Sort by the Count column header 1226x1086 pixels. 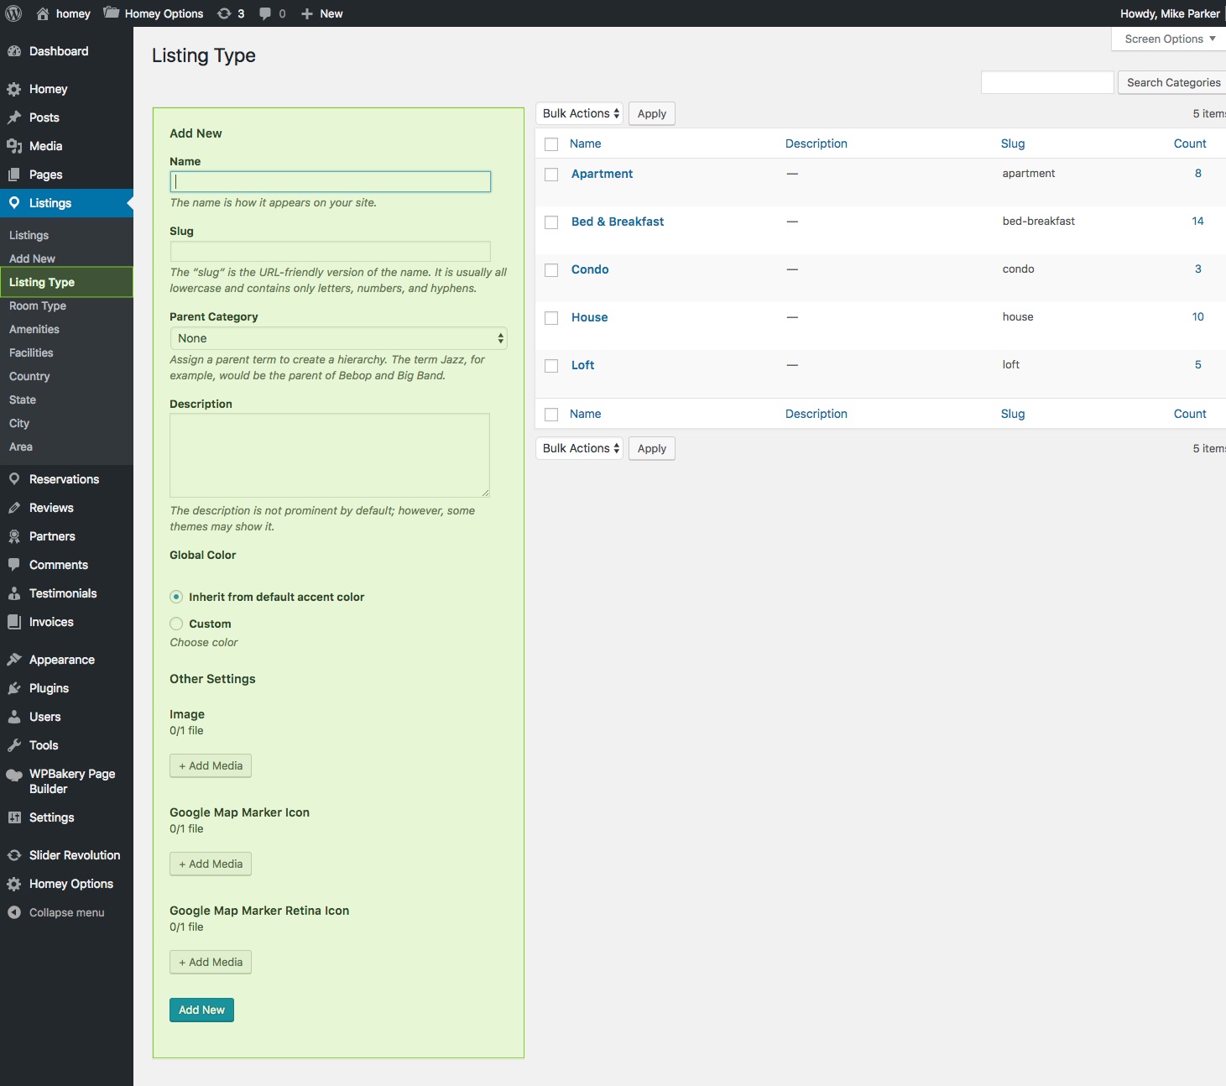[1190, 144]
